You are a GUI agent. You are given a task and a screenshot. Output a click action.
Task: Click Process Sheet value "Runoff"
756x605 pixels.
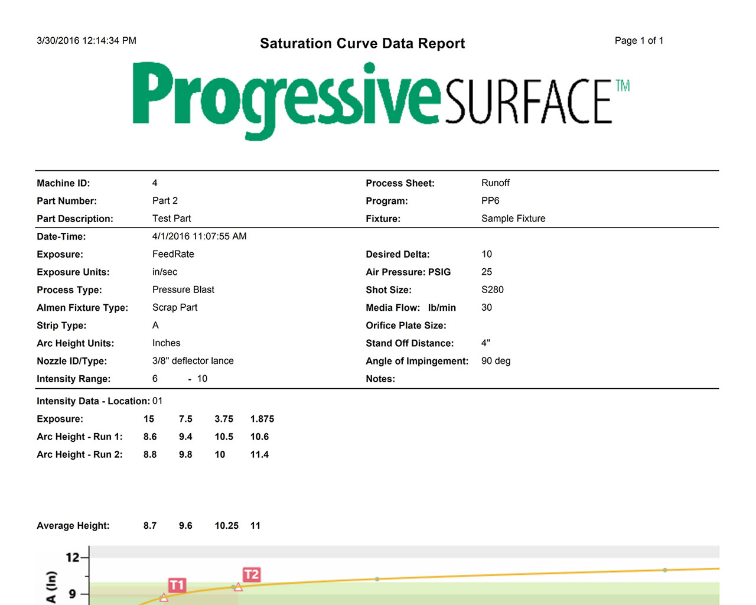pyautogui.click(x=495, y=183)
